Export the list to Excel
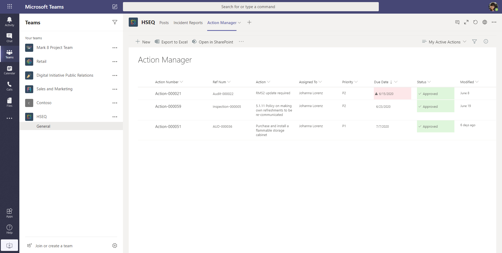This screenshot has width=502, height=253. (x=171, y=42)
